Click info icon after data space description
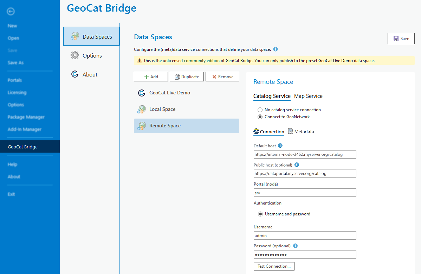This screenshot has width=421, height=274. point(276,49)
